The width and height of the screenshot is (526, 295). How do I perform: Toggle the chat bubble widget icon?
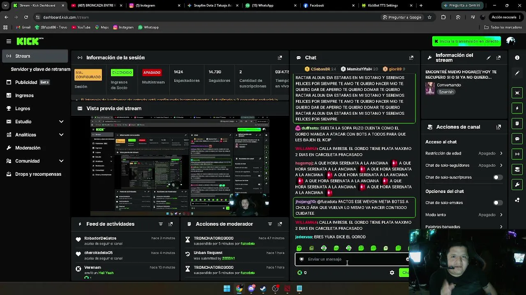[517, 139]
